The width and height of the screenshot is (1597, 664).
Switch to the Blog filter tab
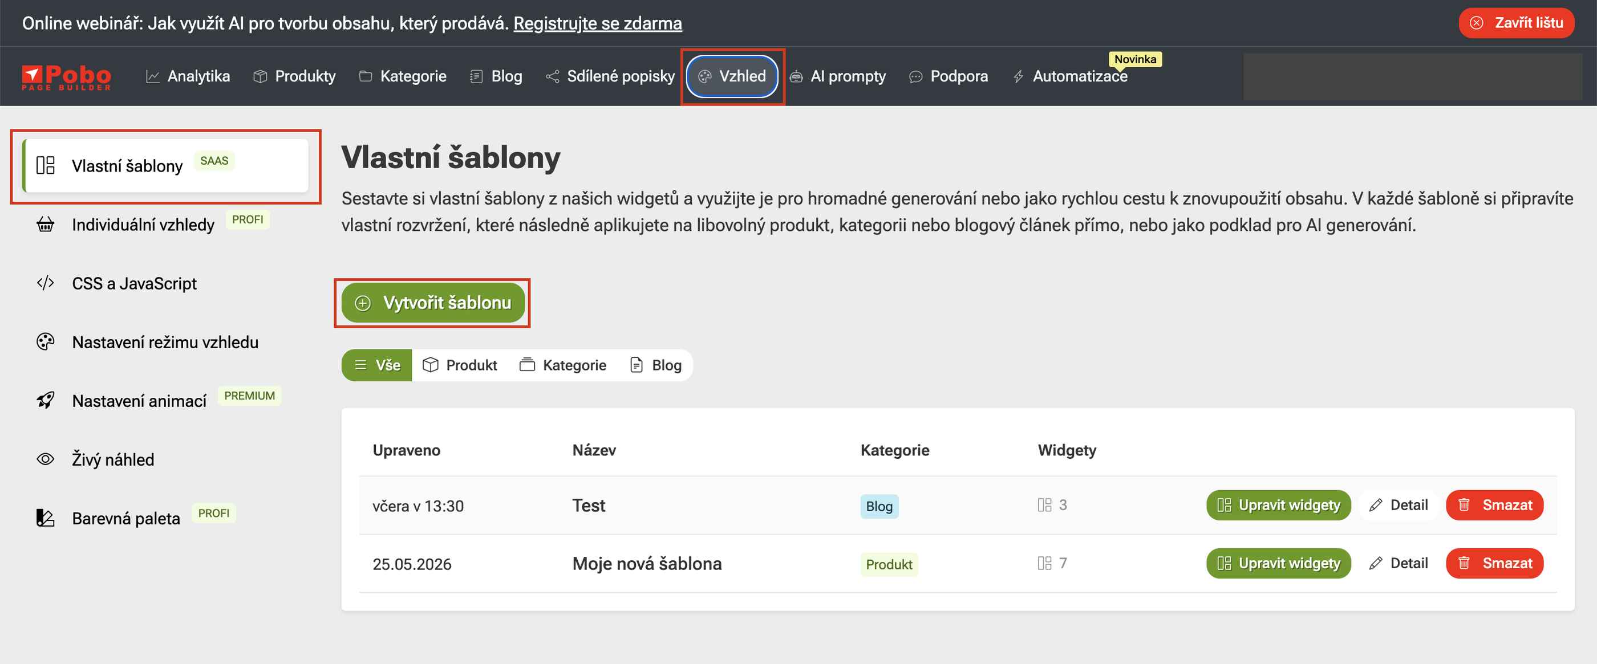pos(656,365)
